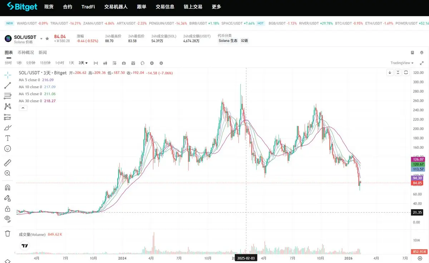
Task: Select the text annotation tool
Action: coord(8,138)
